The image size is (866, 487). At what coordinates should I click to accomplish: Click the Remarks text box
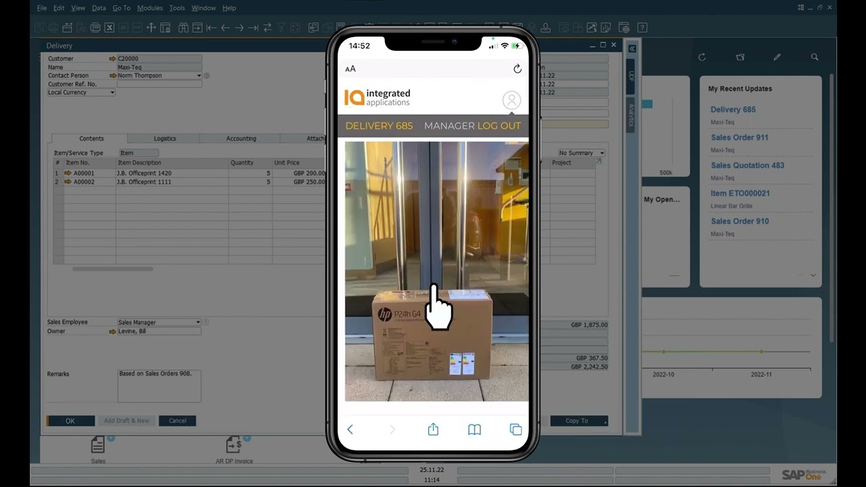point(159,386)
